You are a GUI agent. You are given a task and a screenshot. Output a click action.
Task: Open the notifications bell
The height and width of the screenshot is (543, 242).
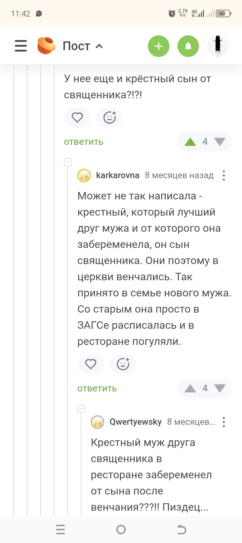pyautogui.click(x=188, y=46)
